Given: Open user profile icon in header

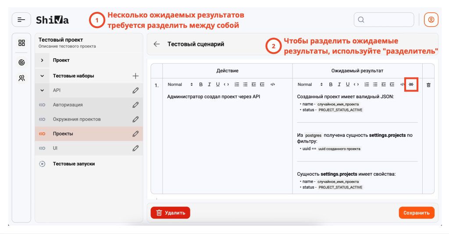Looking at the screenshot, I should pyautogui.click(x=431, y=20).
